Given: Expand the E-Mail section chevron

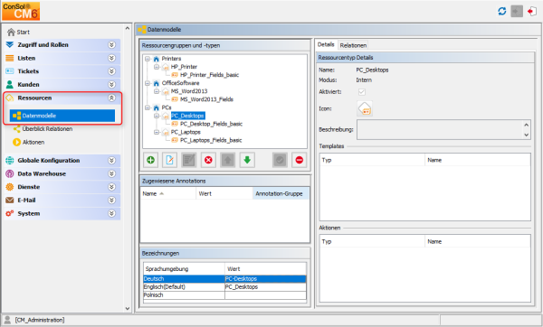Looking at the screenshot, I should (111, 201).
